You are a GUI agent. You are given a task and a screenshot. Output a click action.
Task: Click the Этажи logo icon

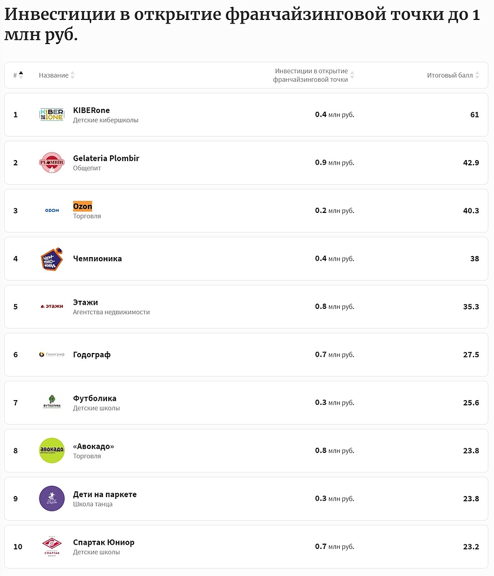(x=52, y=307)
